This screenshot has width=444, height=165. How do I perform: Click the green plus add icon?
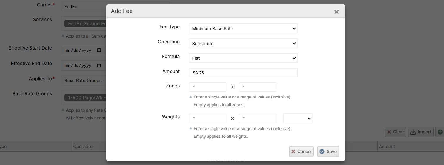coord(440,132)
